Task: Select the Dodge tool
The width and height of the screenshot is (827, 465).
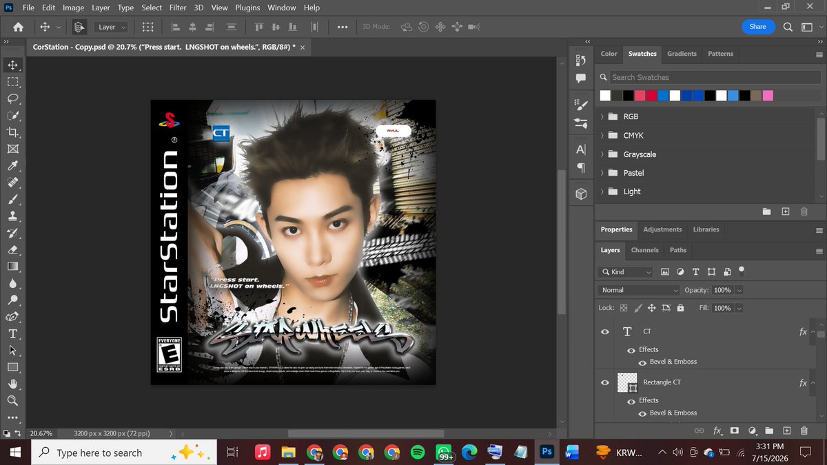Action: pyautogui.click(x=12, y=300)
